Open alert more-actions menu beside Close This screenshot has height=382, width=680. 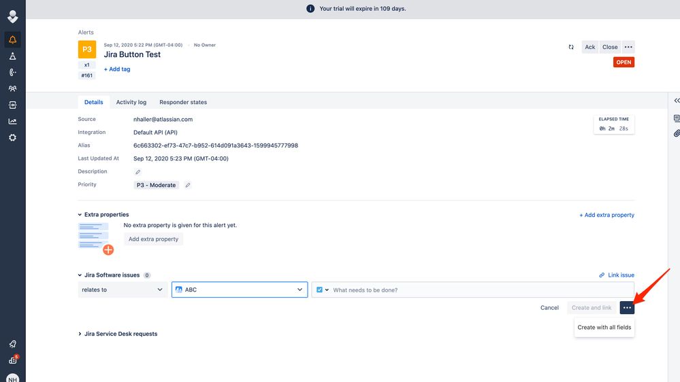pyautogui.click(x=628, y=47)
